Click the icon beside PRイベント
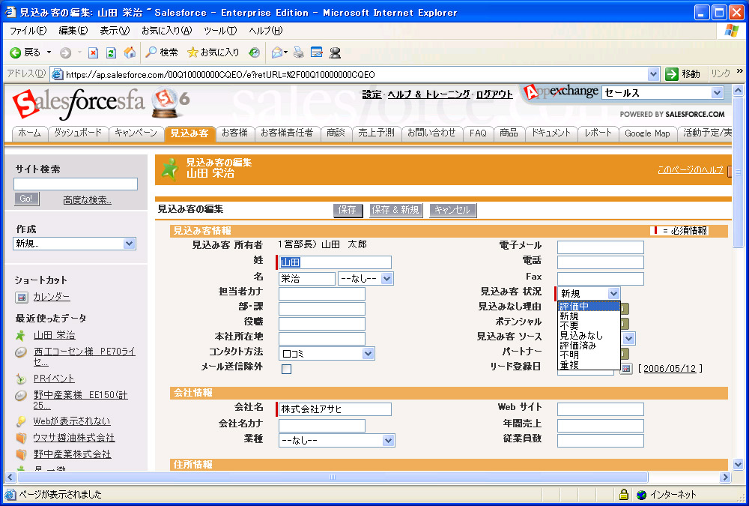The width and height of the screenshot is (749, 506). click(20, 379)
